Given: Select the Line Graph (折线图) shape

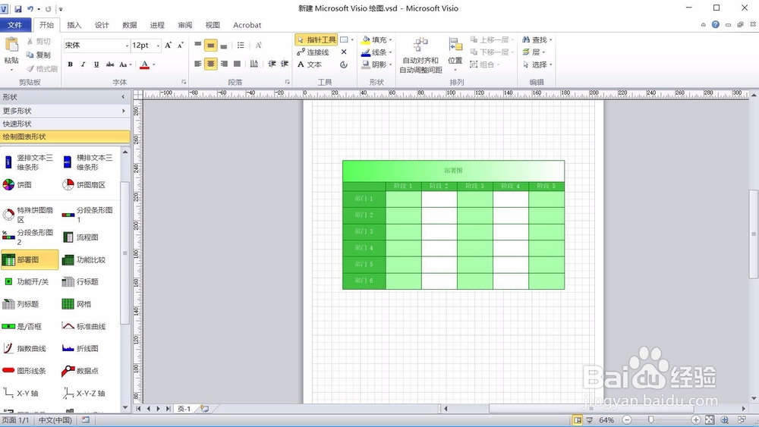Looking at the screenshot, I should click(80, 348).
